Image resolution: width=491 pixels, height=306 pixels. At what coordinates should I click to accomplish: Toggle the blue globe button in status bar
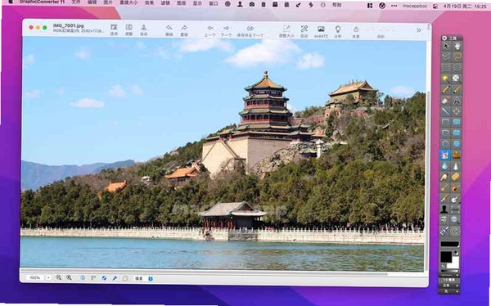pos(104,278)
